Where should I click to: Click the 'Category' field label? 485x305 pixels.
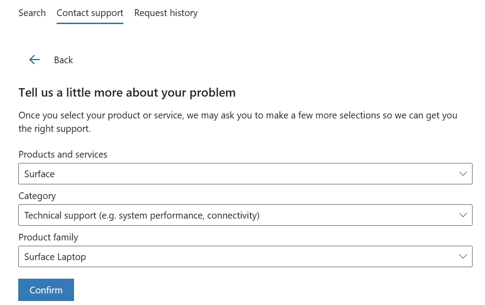[x=37, y=196]
